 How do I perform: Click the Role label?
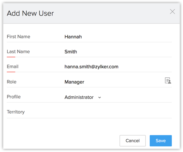11,82
